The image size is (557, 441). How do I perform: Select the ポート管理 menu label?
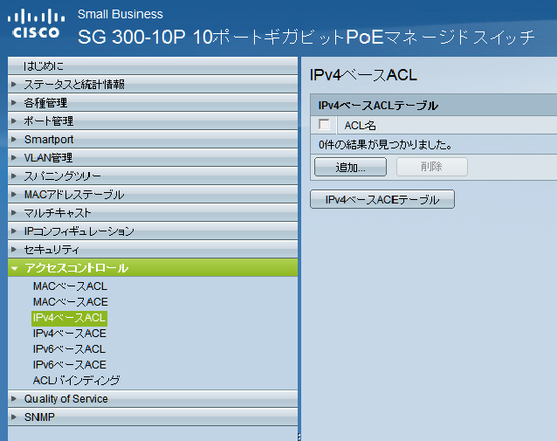coord(49,121)
